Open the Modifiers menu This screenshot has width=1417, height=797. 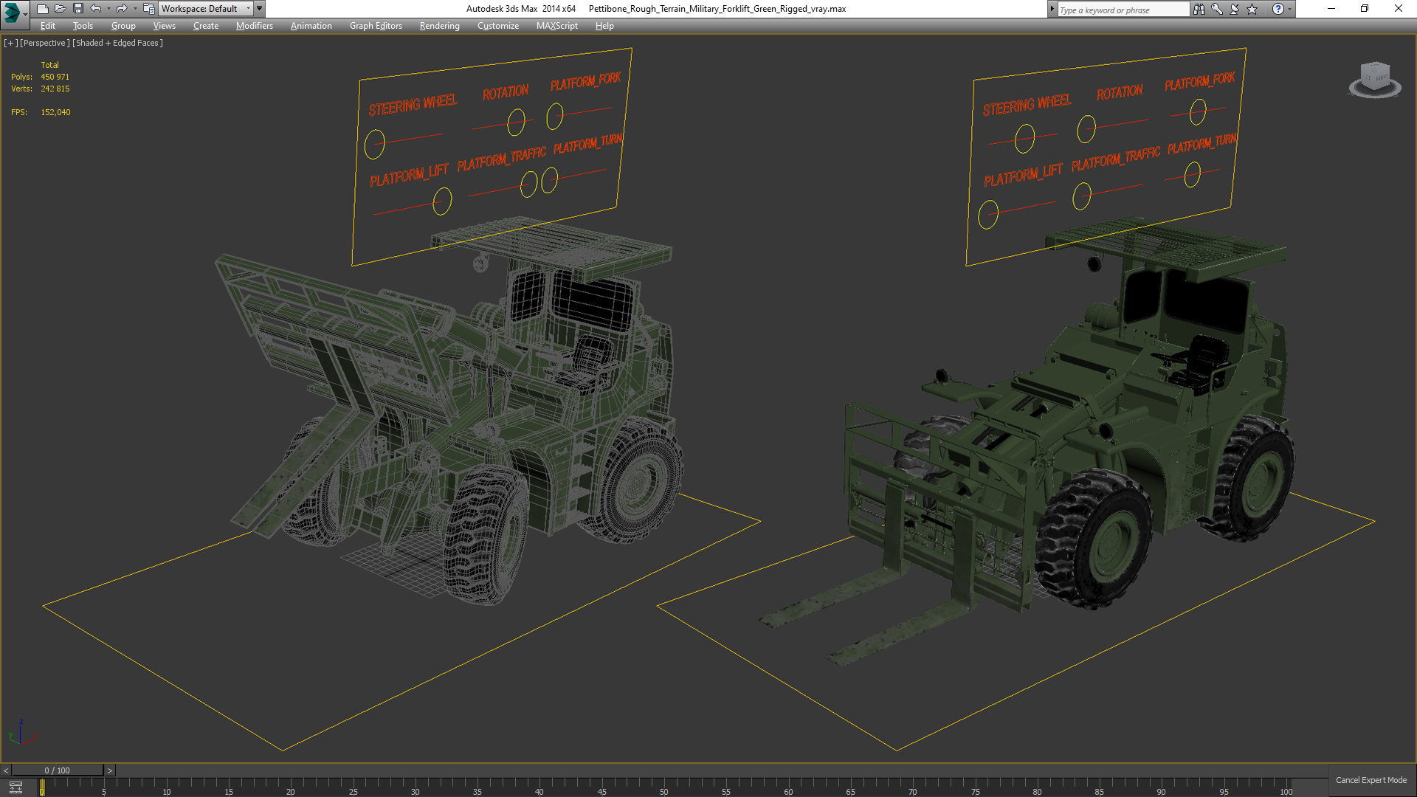pos(255,26)
